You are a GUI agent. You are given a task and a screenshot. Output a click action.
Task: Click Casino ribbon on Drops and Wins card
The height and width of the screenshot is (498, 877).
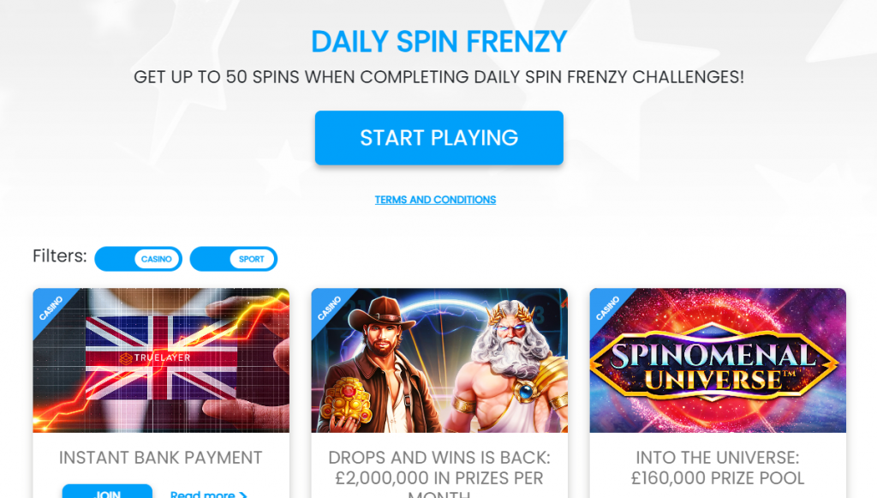(x=329, y=309)
